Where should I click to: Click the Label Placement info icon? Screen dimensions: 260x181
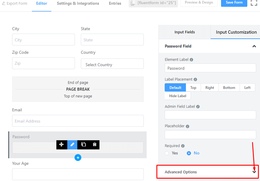[x=195, y=80]
